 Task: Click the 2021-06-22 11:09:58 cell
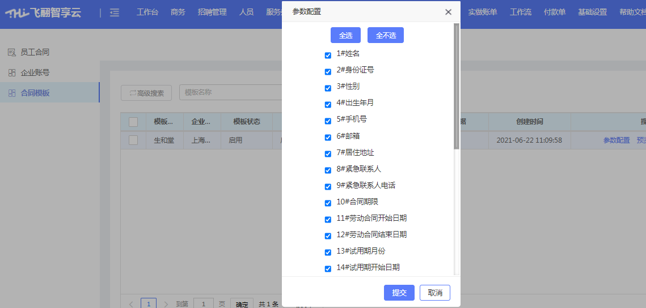(529, 140)
